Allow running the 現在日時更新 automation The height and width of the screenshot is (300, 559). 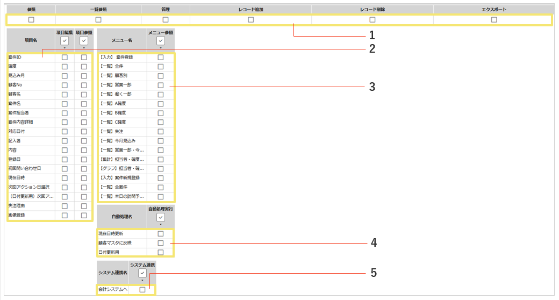pos(161,234)
